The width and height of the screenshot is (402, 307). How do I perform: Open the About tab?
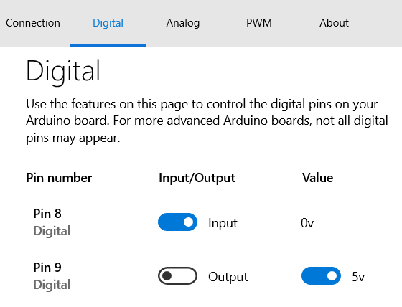[x=334, y=23]
